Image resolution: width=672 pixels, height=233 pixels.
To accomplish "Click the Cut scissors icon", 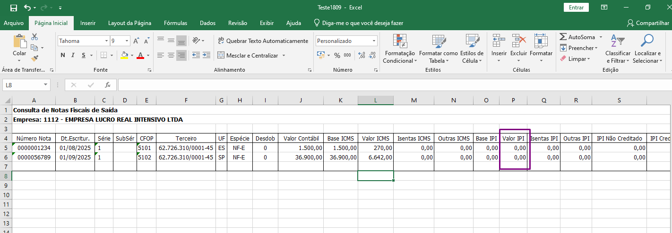I will 34,37.
